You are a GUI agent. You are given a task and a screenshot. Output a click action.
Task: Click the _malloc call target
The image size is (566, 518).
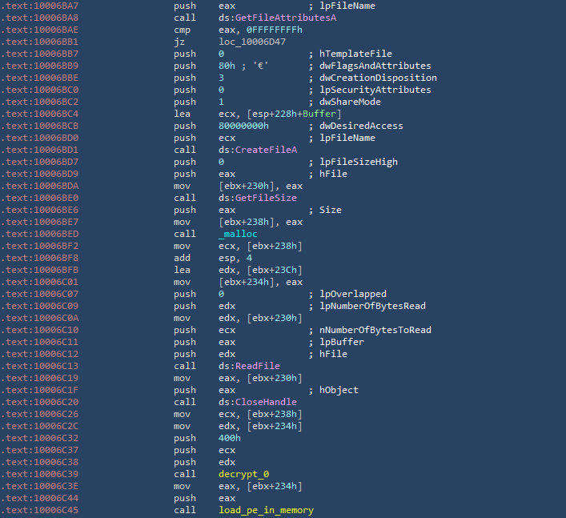[238, 234]
